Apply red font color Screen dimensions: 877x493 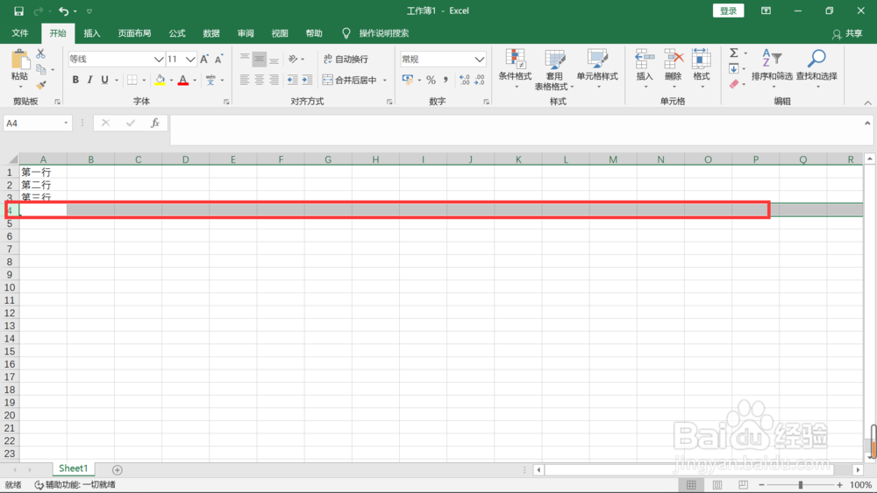point(183,80)
